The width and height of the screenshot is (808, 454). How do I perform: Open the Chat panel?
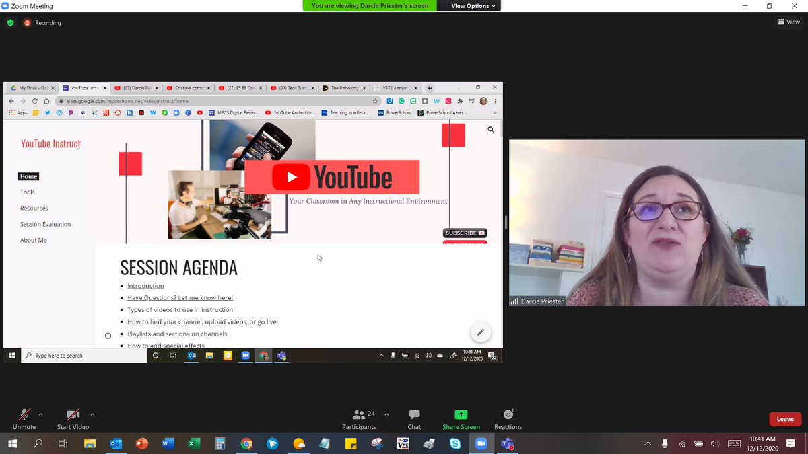tap(414, 418)
